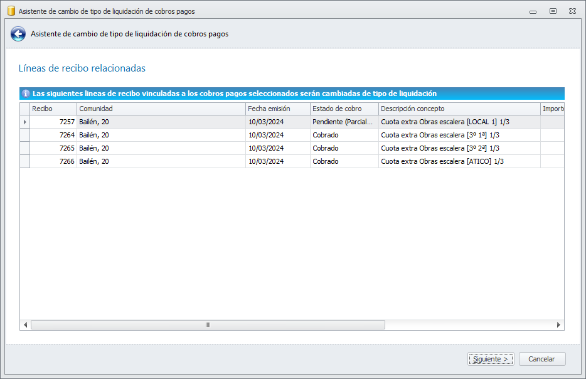Select receipt number 7264 cell
The width and height of the screenshot is (586, 379).
[x=53, y=135]
